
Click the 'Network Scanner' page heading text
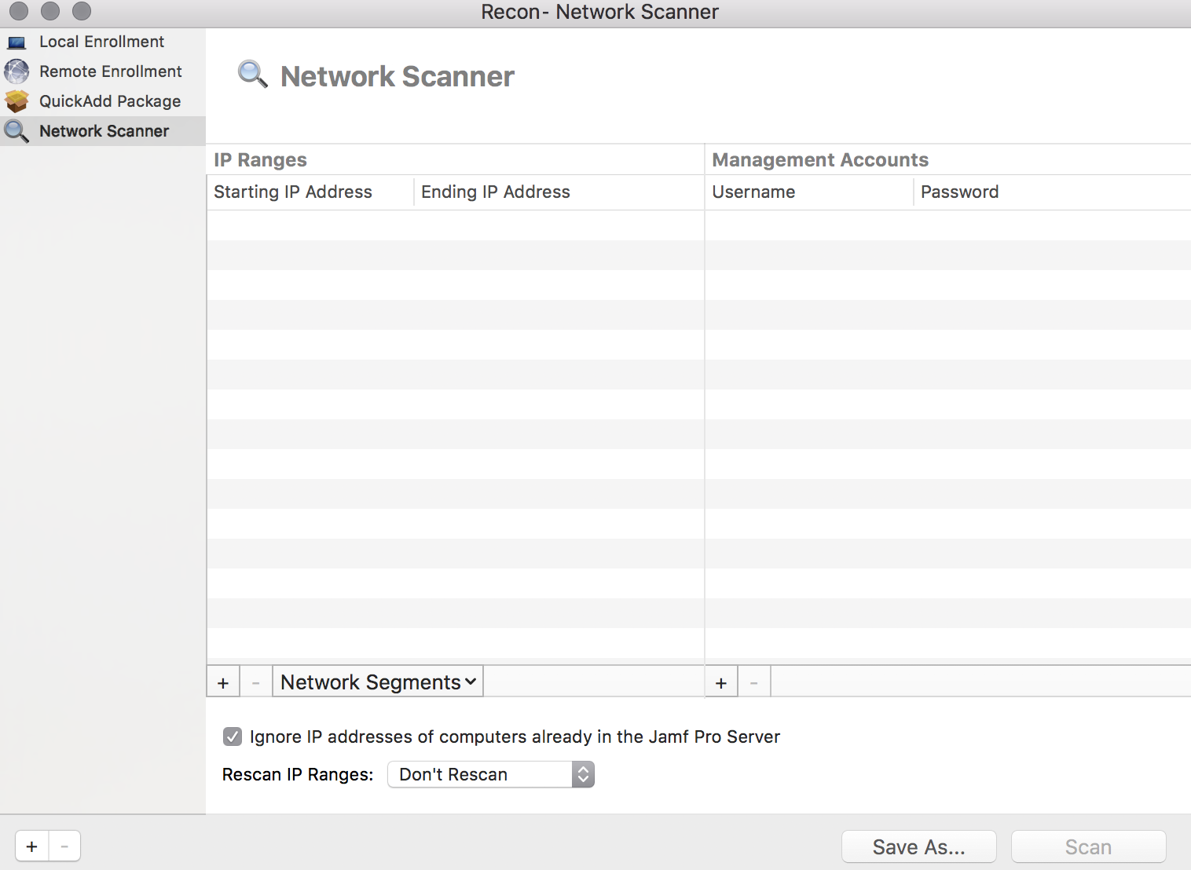398,76
